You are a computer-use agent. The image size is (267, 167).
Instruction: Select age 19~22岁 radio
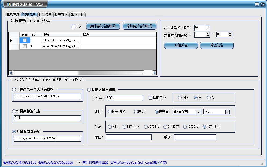146,127
